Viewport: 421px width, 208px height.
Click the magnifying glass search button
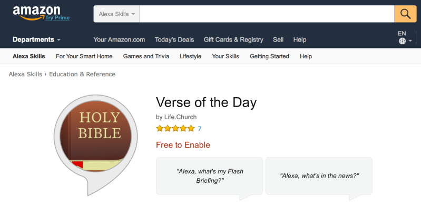click(405, 14)
